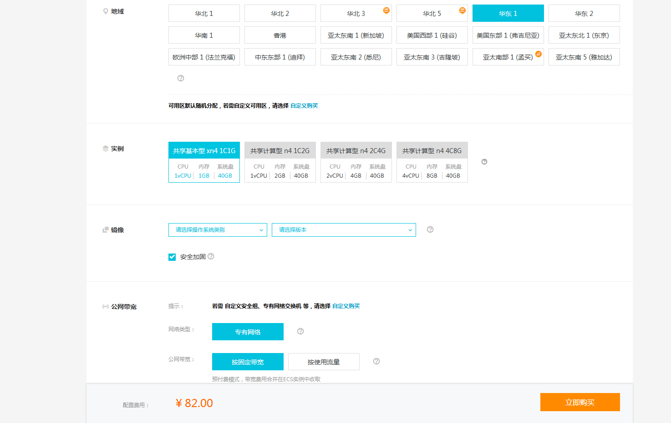671x423 pixels.
Task: Click the help icon below the region list
Action: click(181, 78)
